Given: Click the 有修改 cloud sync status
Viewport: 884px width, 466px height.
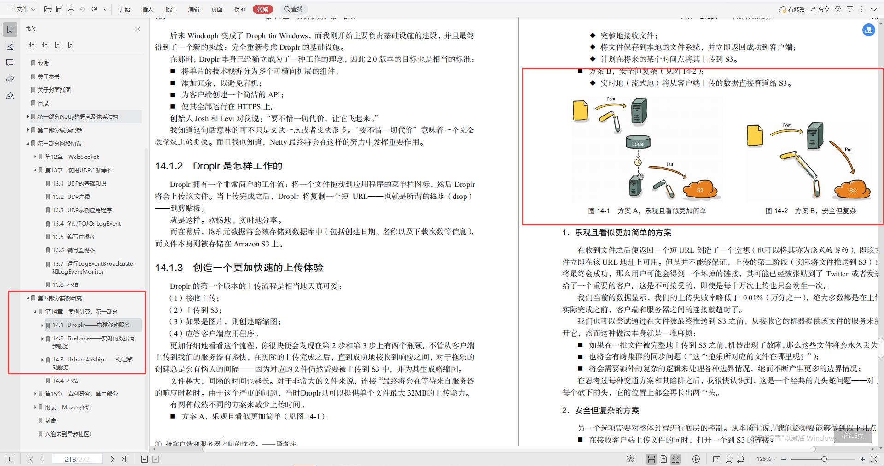Looking at the screenshot, I should point(792,9).
